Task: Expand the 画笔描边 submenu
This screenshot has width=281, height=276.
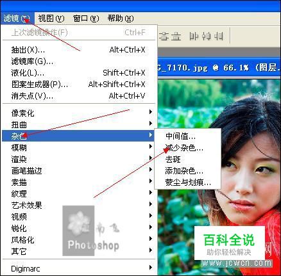Action: tap(79, 170)
